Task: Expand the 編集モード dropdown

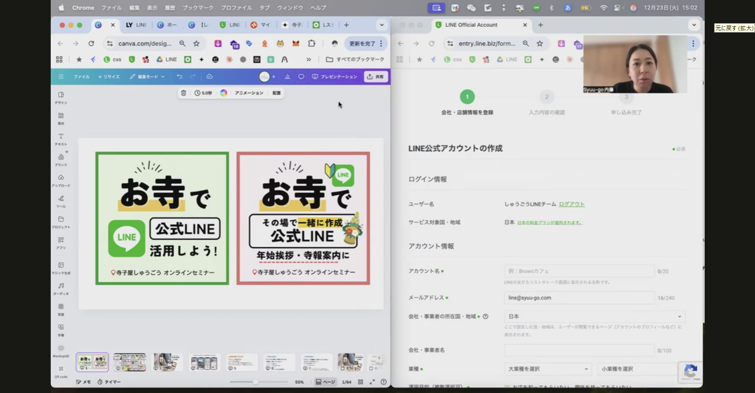Action: pyautogui.click(x=147, y=77)
